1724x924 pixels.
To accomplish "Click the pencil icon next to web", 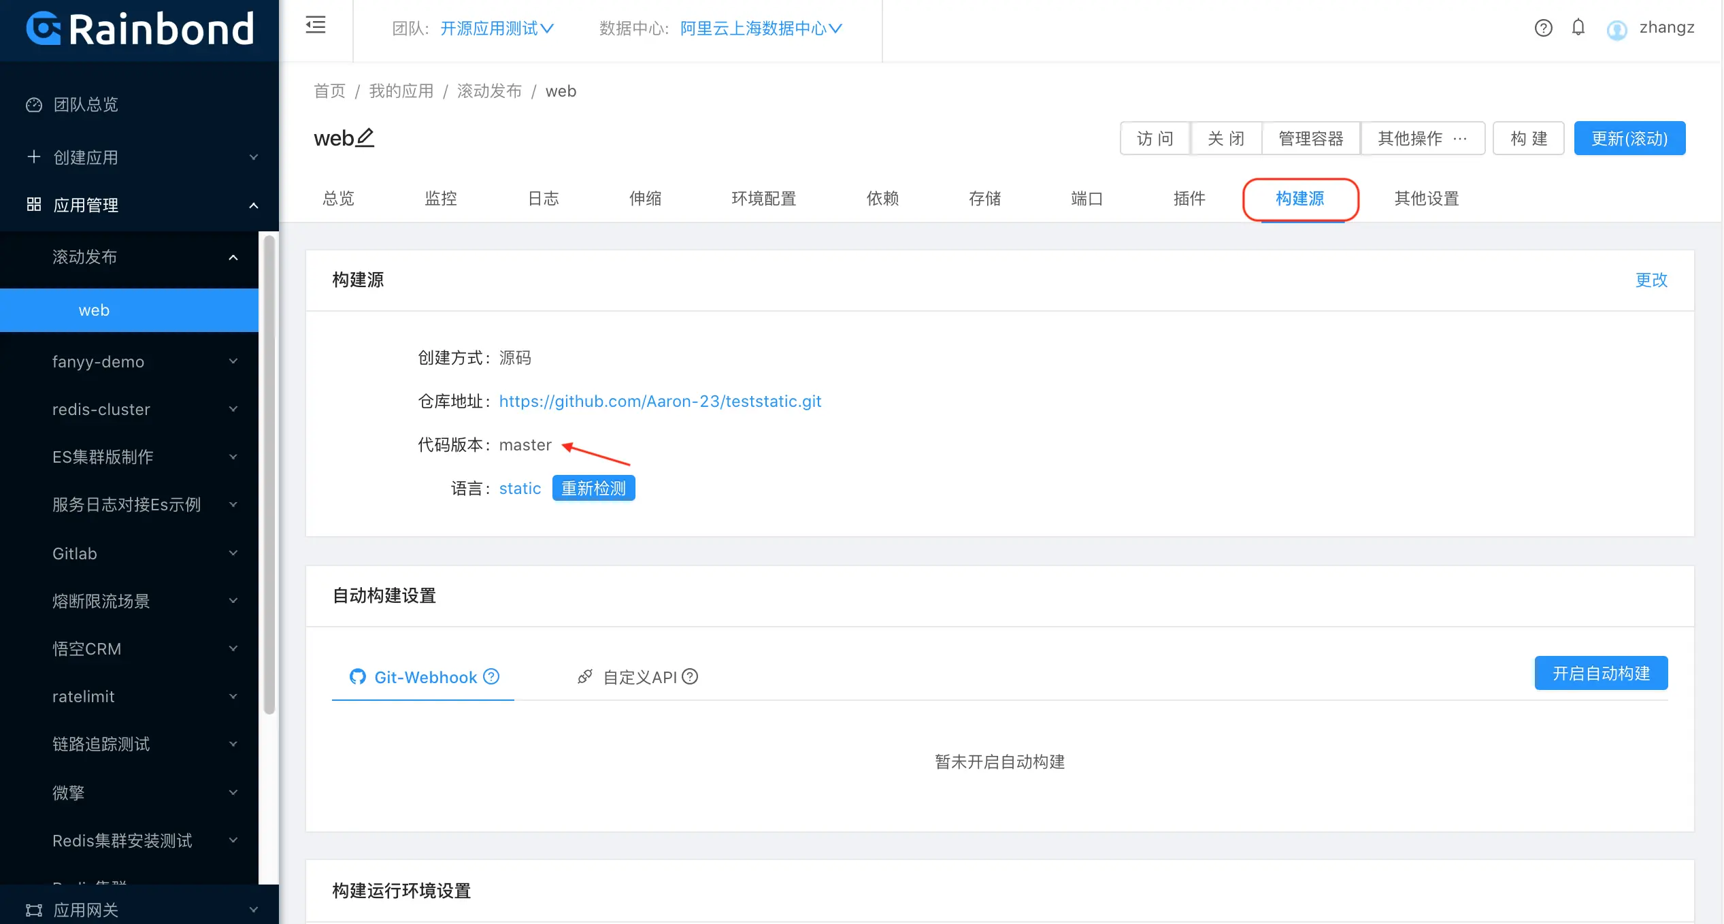I will click(365, 137).
